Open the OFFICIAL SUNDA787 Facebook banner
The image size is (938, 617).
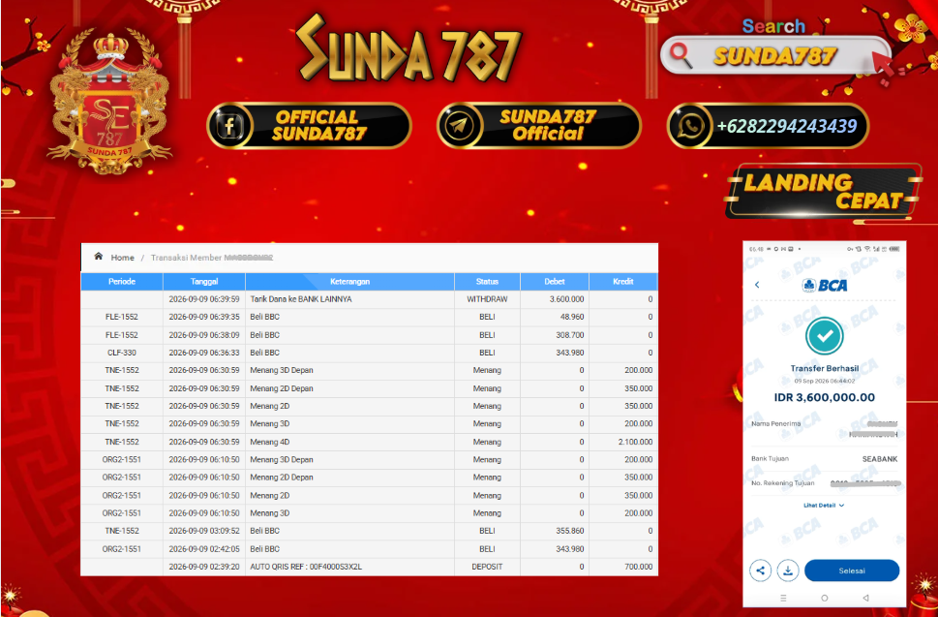pyautogui.click(x=309, y=126)
